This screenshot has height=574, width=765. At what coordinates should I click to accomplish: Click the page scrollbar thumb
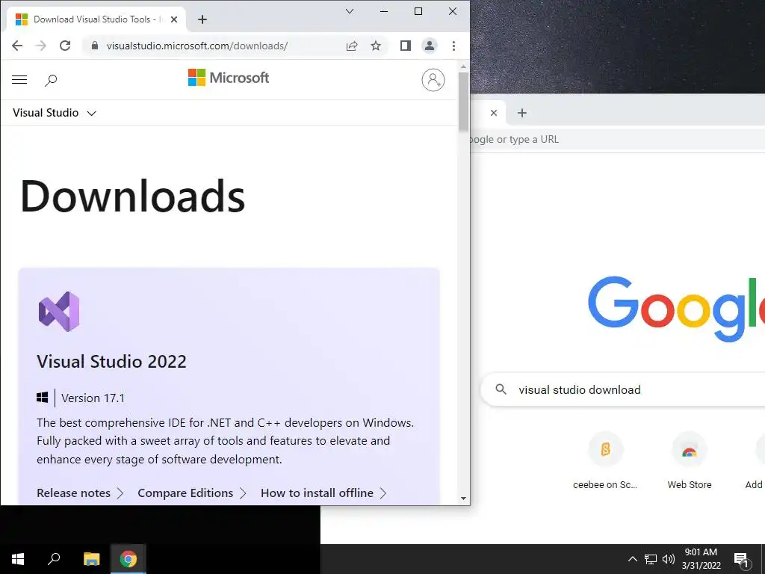pyautogui.click(x=463, y=102)
